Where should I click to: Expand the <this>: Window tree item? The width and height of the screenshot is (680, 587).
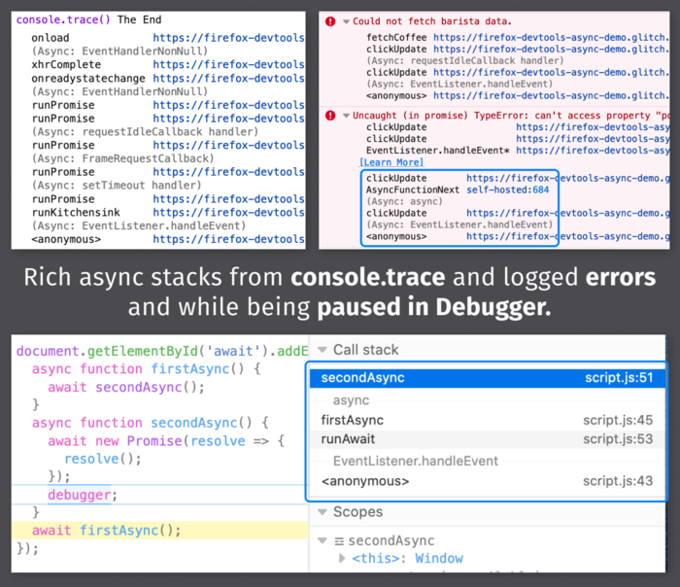tap(342, 559)
